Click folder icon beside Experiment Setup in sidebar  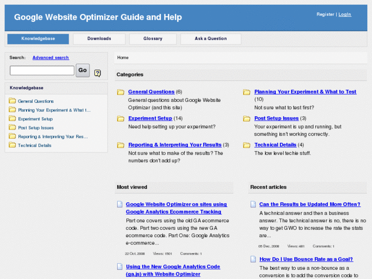pos(12,118)
